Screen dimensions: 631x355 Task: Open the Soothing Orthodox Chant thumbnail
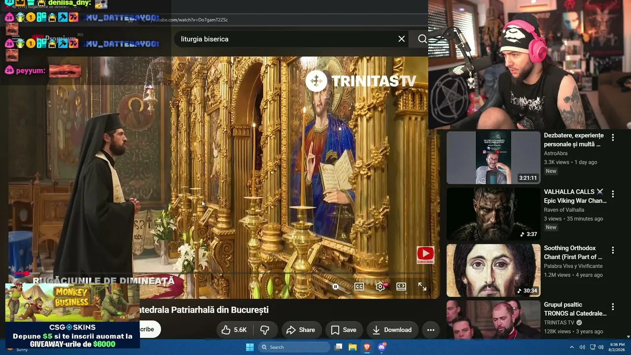point(493,270)
